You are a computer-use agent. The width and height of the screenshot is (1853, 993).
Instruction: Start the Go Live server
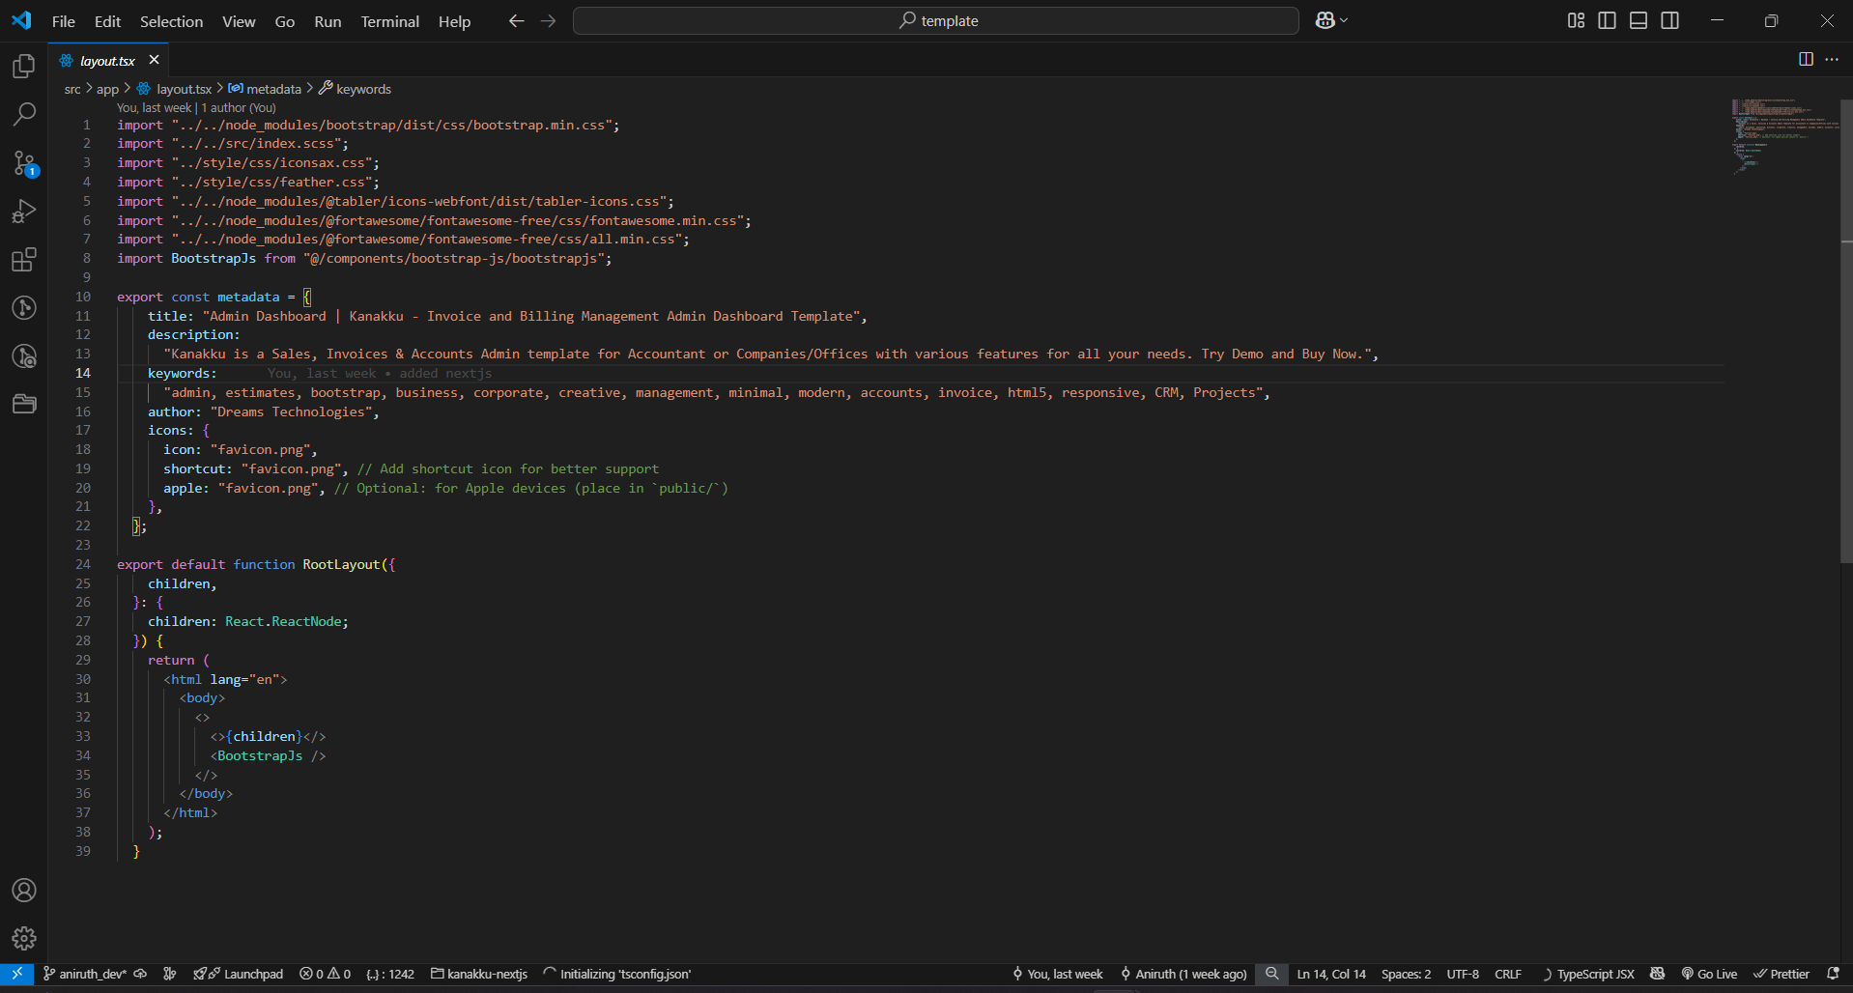(1709, 974)
